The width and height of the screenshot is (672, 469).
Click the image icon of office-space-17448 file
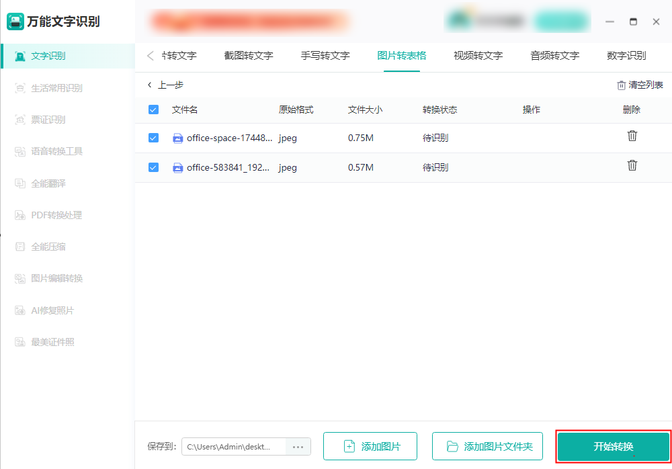tap(178, 138)
